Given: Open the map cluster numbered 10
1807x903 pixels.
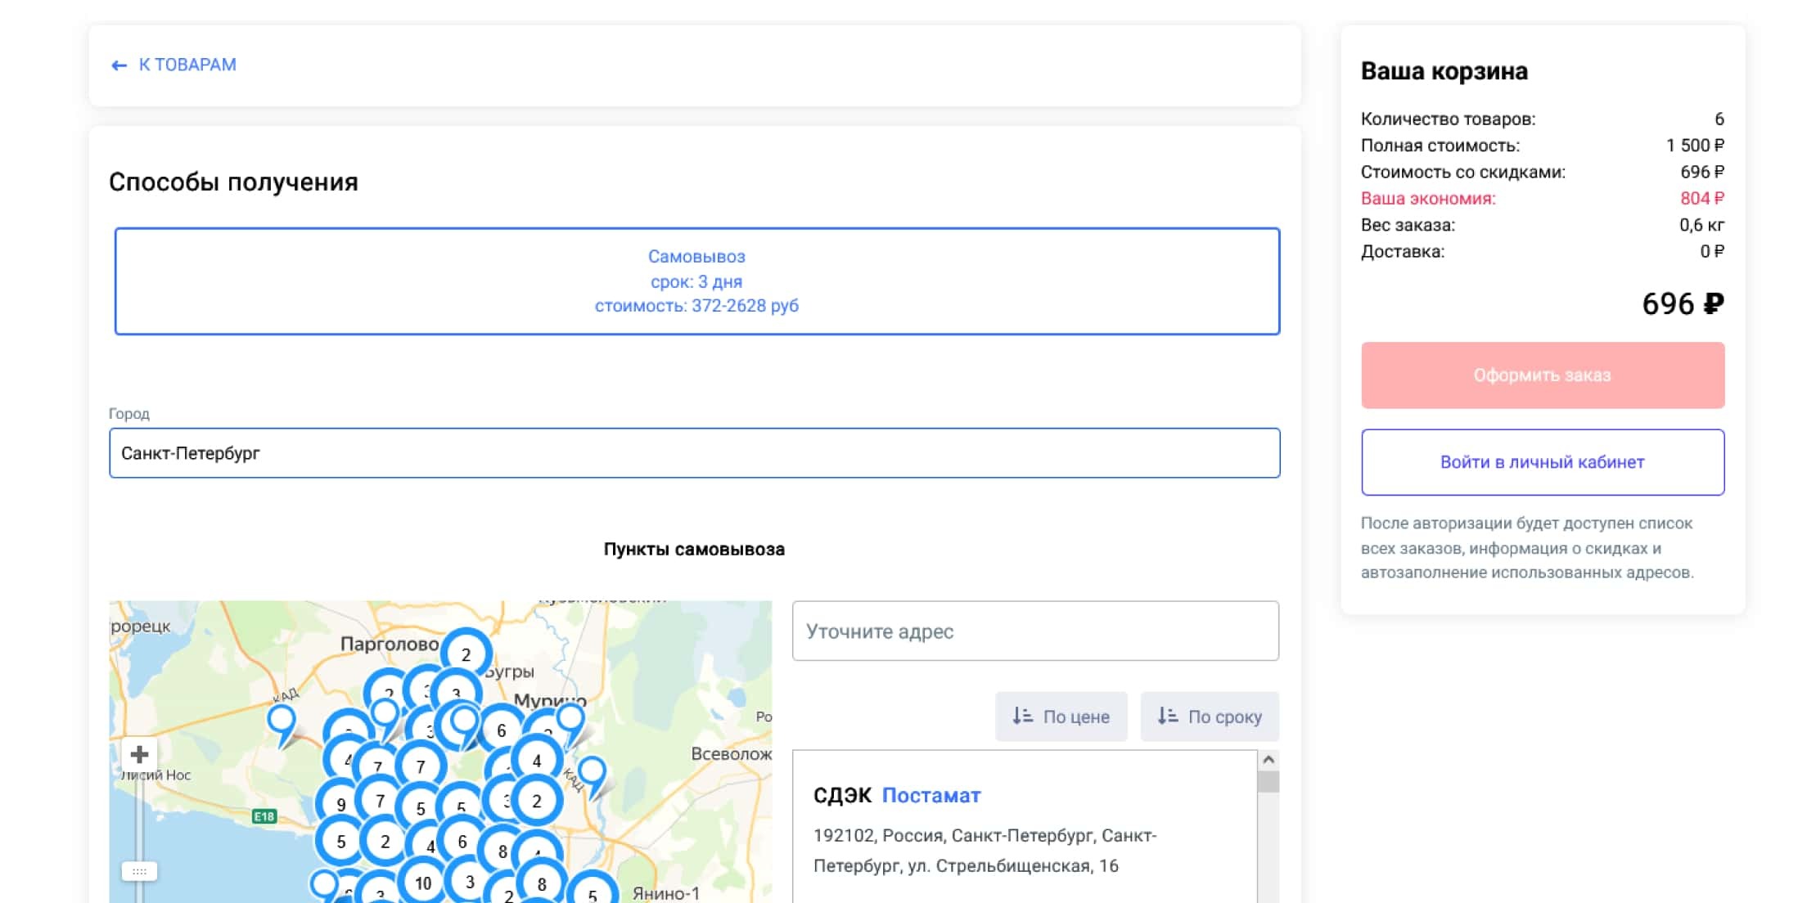Looking at the screenshot, I should click(423, 883).
